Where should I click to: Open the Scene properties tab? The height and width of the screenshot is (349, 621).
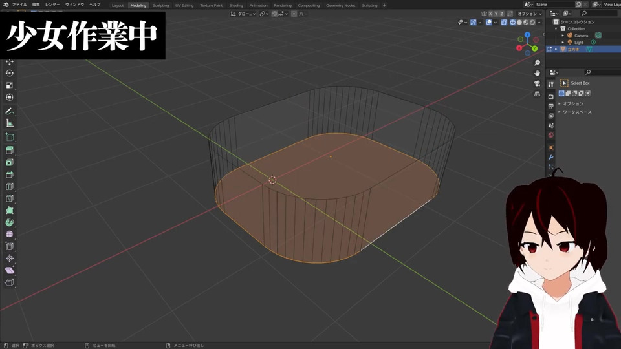point(551,125)
